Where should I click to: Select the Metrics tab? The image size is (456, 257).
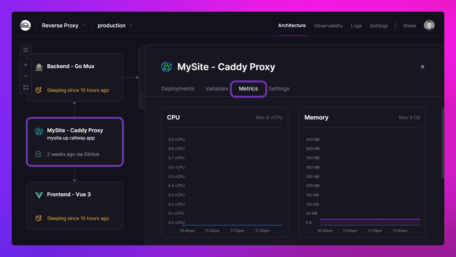tap(249, 88)
